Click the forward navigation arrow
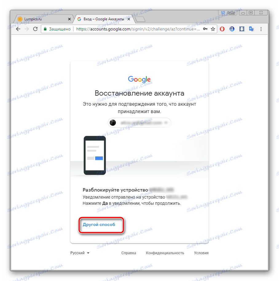 click(x=27, y=29)
